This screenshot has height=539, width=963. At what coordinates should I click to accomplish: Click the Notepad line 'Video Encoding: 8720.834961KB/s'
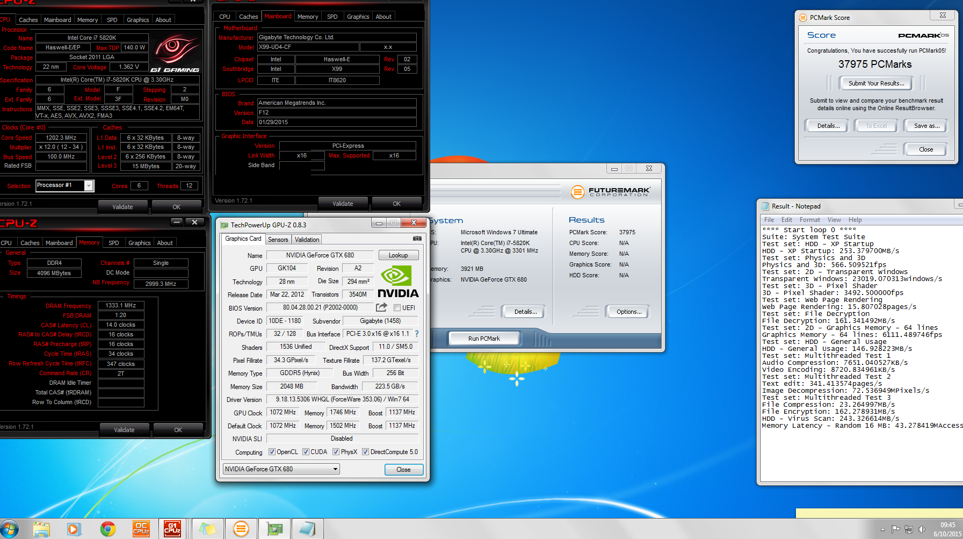(x=828, y=370)
